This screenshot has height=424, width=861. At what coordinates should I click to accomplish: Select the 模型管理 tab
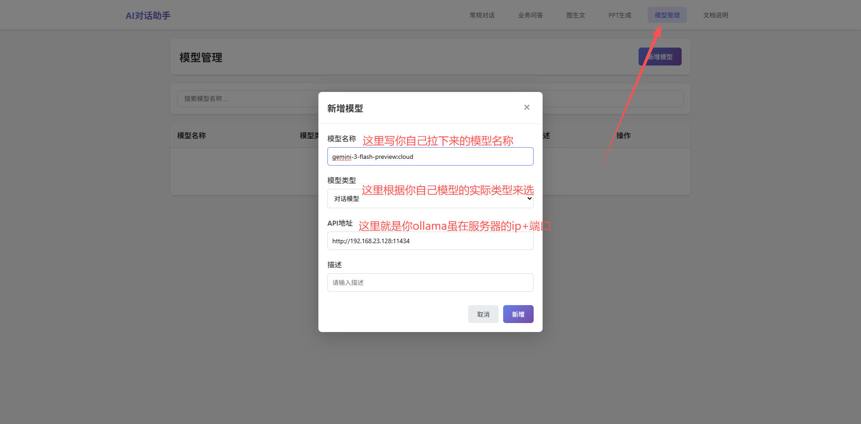click(667, 15)
